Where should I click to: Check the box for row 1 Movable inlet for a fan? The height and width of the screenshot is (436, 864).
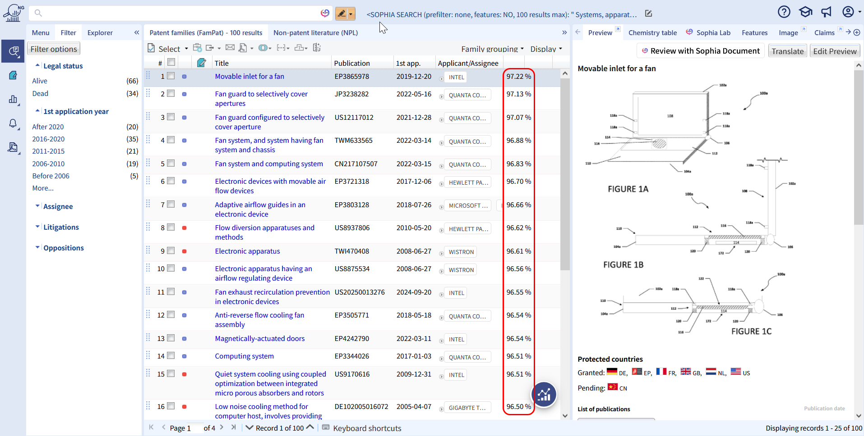[x=171, y=76]
